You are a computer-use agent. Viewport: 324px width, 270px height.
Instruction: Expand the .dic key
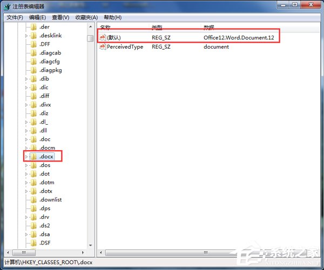(26, 87)
